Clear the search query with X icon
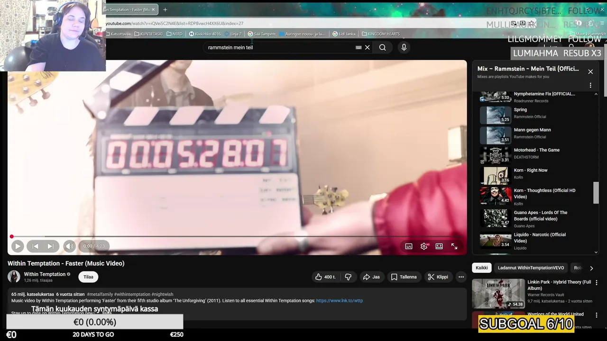607x341 pixels. click(x=367, y=47)
